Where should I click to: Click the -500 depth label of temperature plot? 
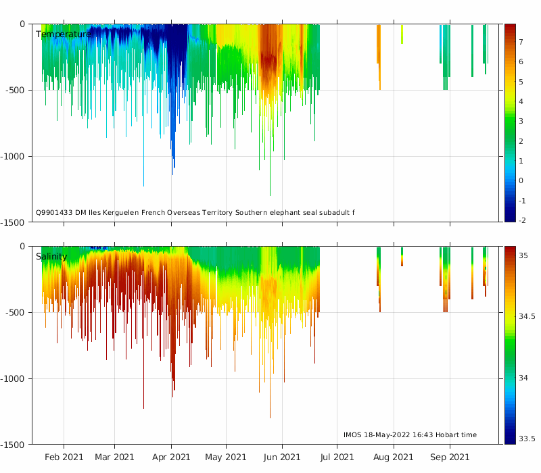click(x=15, y=91)
